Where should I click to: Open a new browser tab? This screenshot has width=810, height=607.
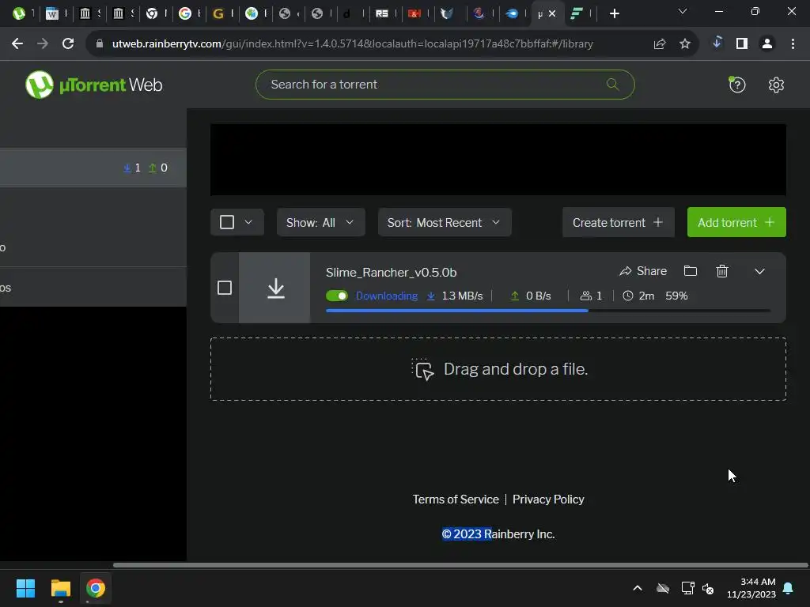(x=614, y=14)
